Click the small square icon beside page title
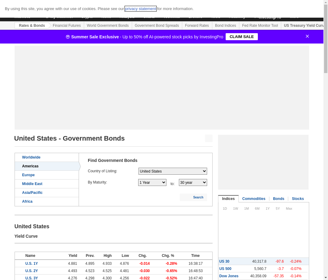The width and height of the screenshot is (328, 280). [x=209, y=138]
